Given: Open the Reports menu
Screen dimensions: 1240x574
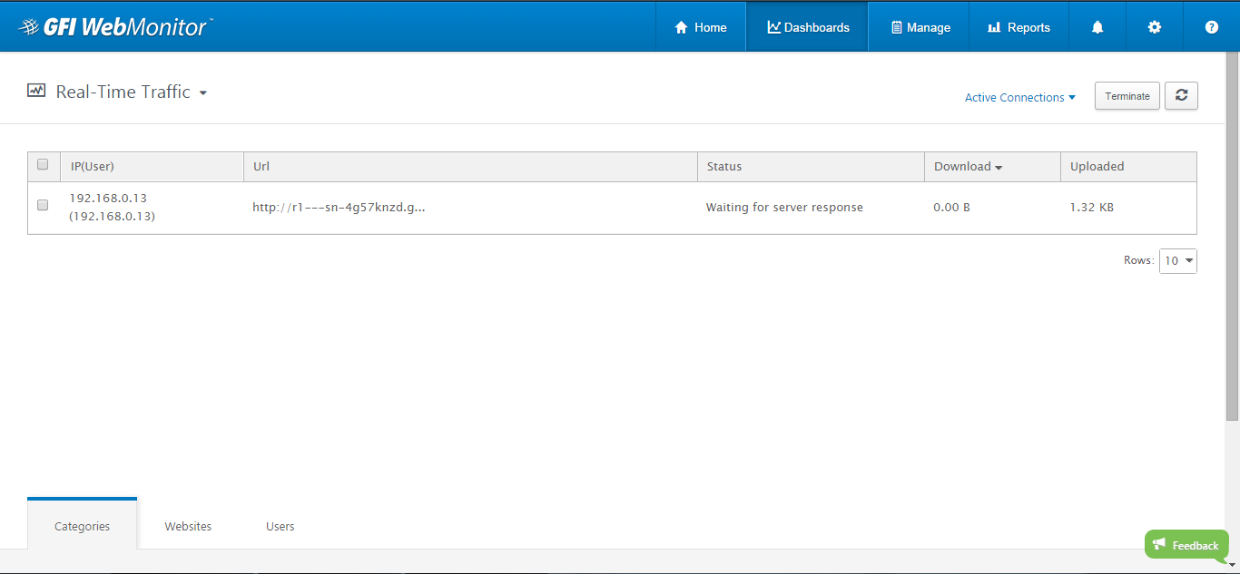Looking at the screenshot, I should 1019,27.
